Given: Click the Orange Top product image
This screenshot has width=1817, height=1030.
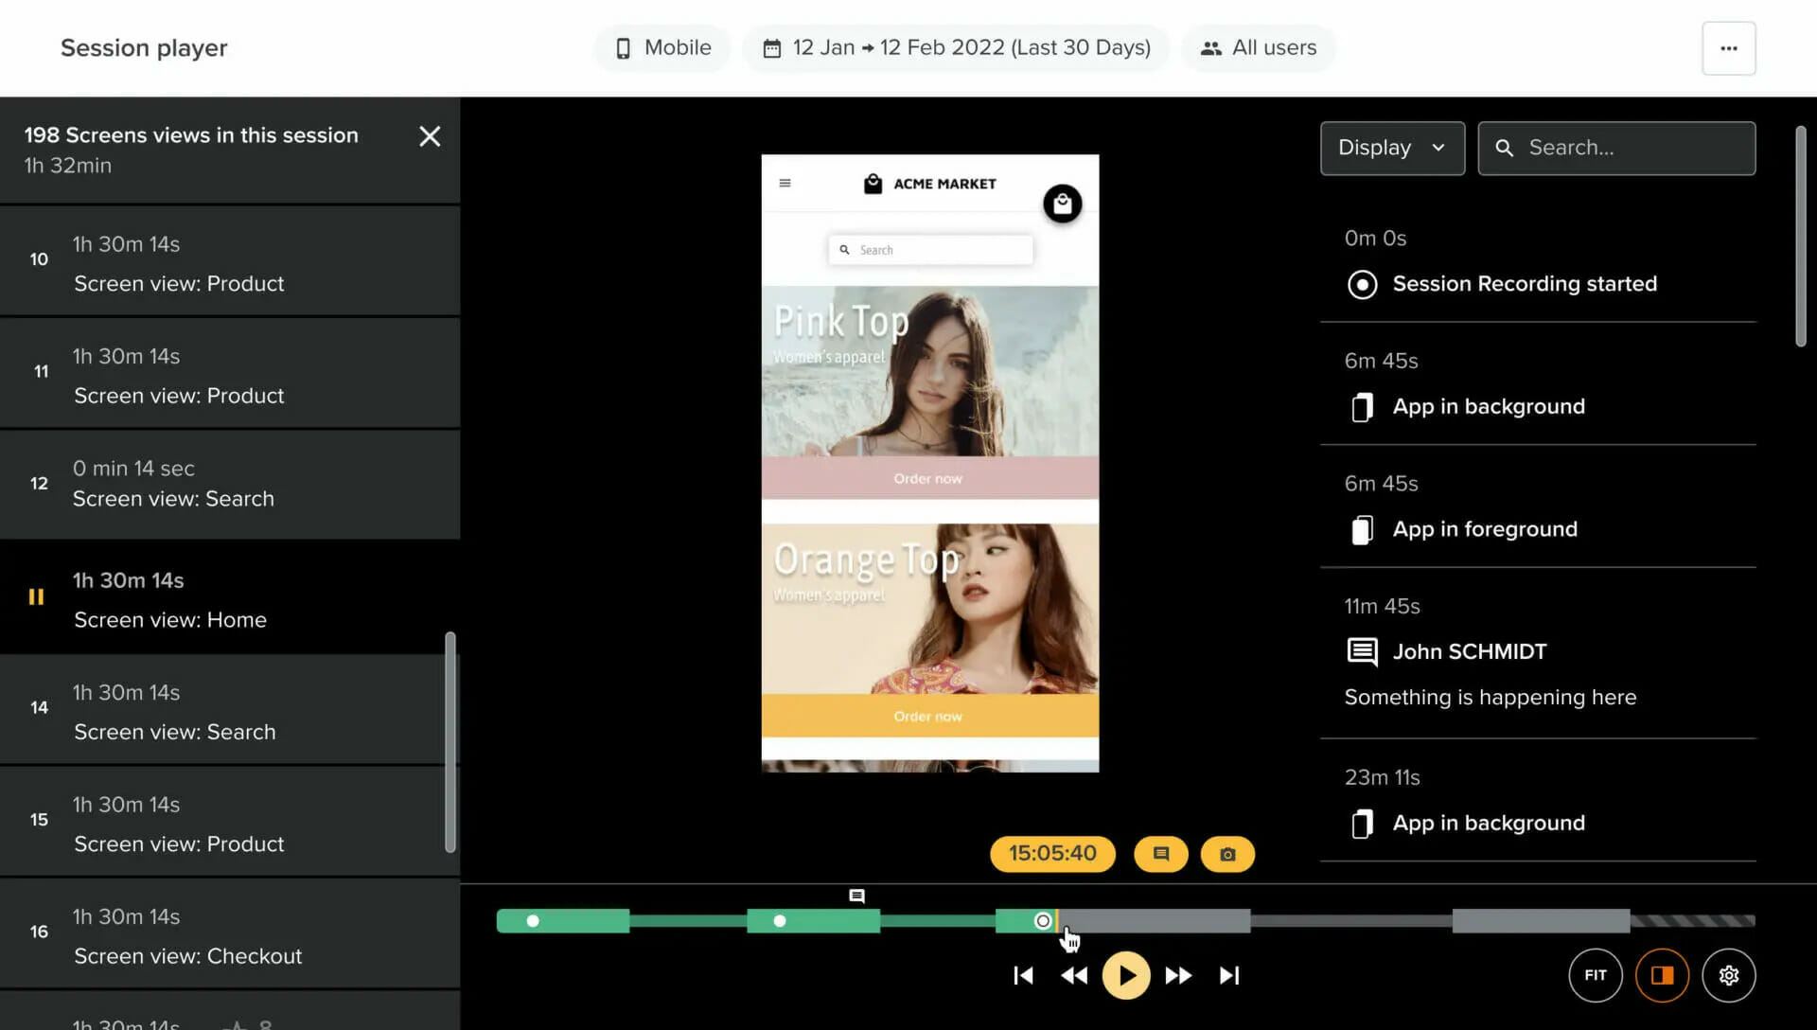Looking at the screenshot, I should (x=929, y=609).
